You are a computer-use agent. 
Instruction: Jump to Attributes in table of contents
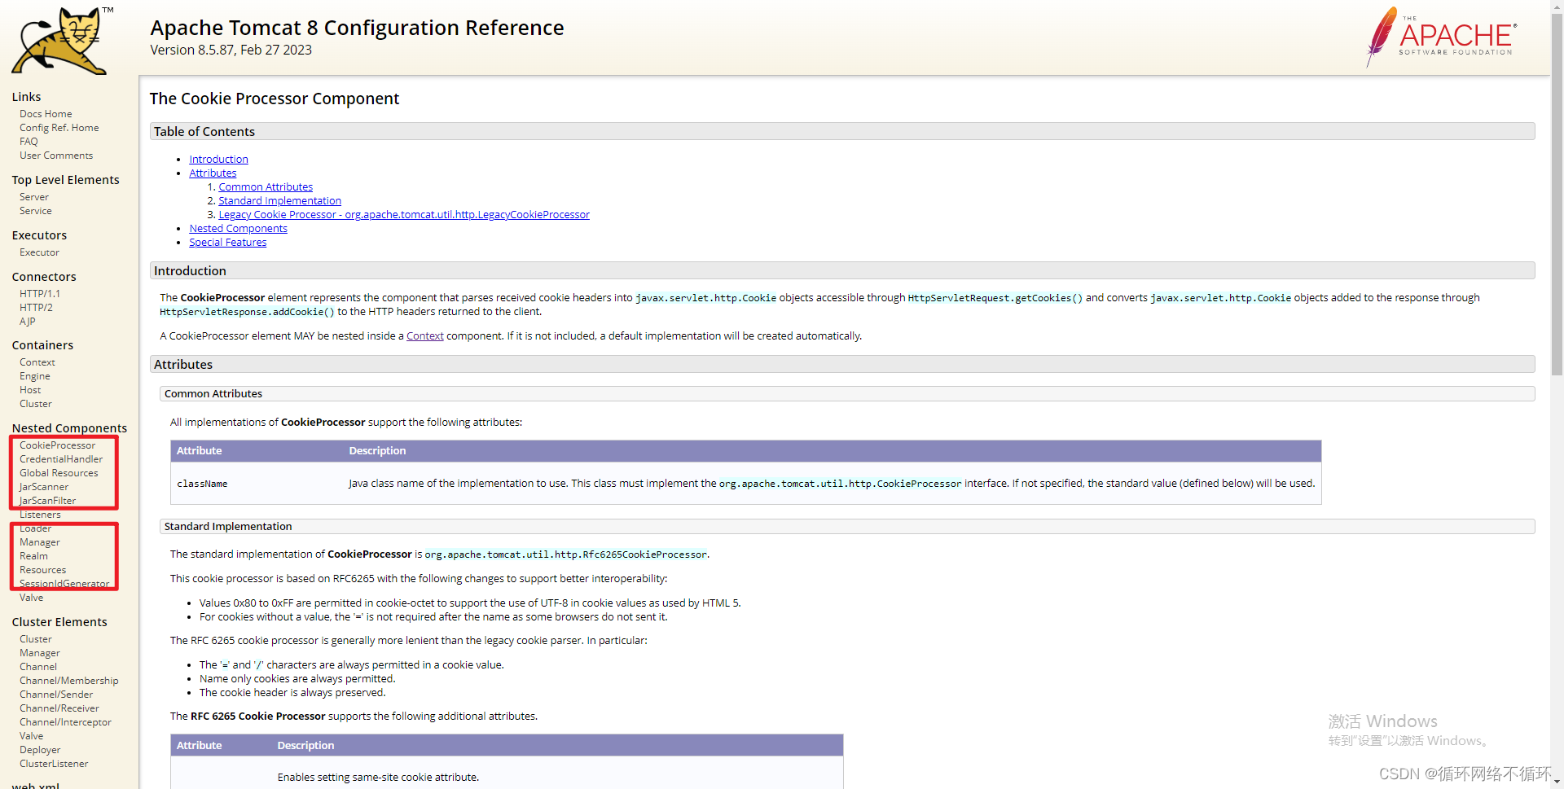(213, 173)
